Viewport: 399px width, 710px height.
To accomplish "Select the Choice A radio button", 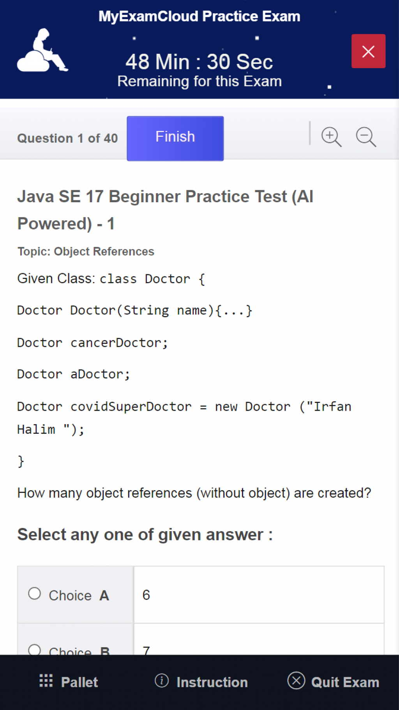I will 35,593.
